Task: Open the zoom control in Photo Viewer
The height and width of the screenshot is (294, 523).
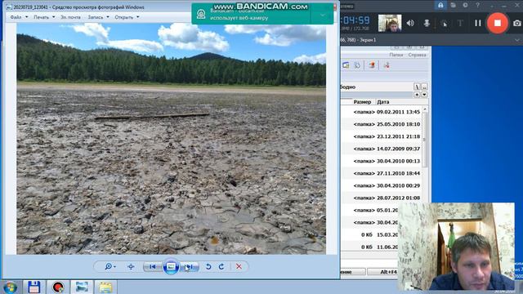Action: pos(110,267)
